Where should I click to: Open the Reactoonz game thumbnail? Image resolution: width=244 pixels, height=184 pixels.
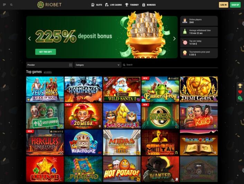83,142
